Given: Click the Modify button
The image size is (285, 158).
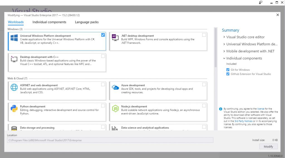Looking at the screenshot, I should point(269,147).
